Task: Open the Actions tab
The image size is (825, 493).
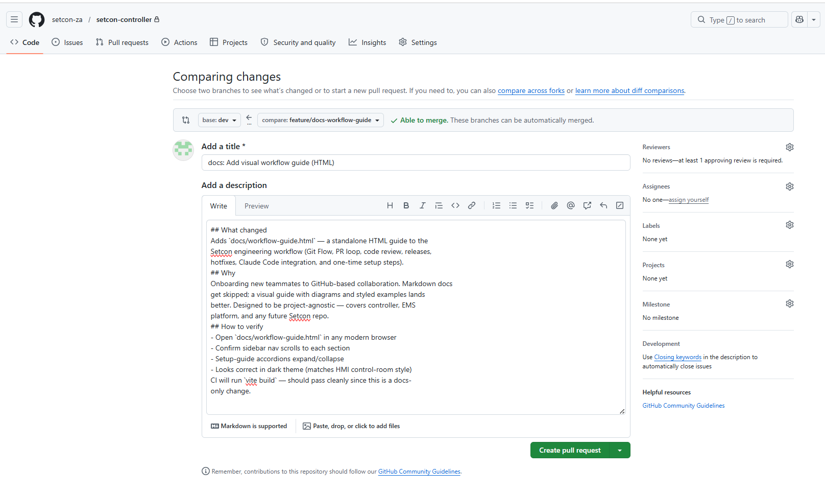Action: tap(179, 42)
